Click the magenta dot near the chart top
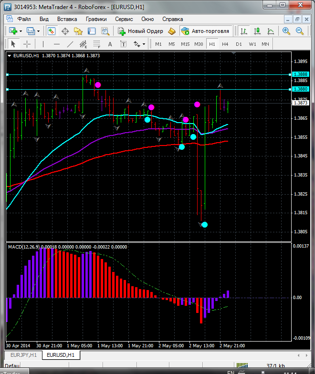This screenshot has width=315, height=374. [98, 85]
